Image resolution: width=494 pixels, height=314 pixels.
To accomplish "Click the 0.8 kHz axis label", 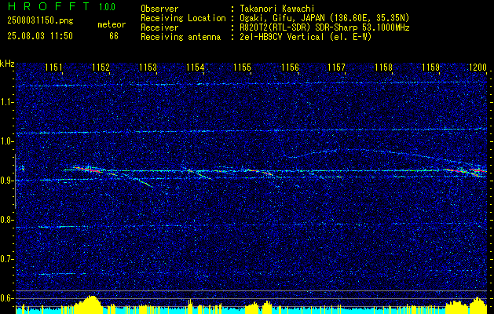I will 6,220.
